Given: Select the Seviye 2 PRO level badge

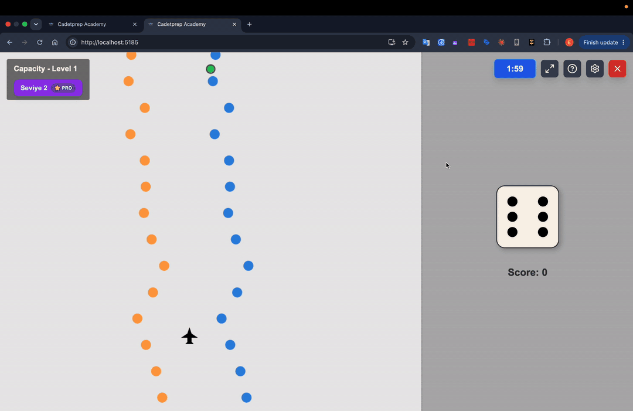Looking at the screenshot, I should click(48, 87).
